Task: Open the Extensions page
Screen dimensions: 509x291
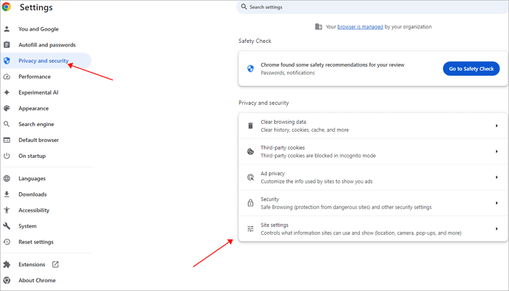Action: [32, 264]
